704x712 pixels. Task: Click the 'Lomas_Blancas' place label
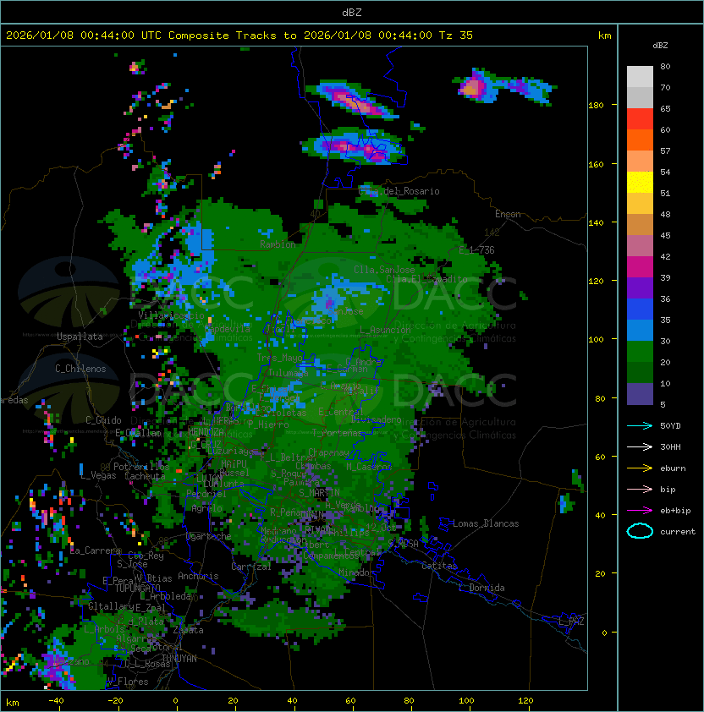tap(486, 523)
